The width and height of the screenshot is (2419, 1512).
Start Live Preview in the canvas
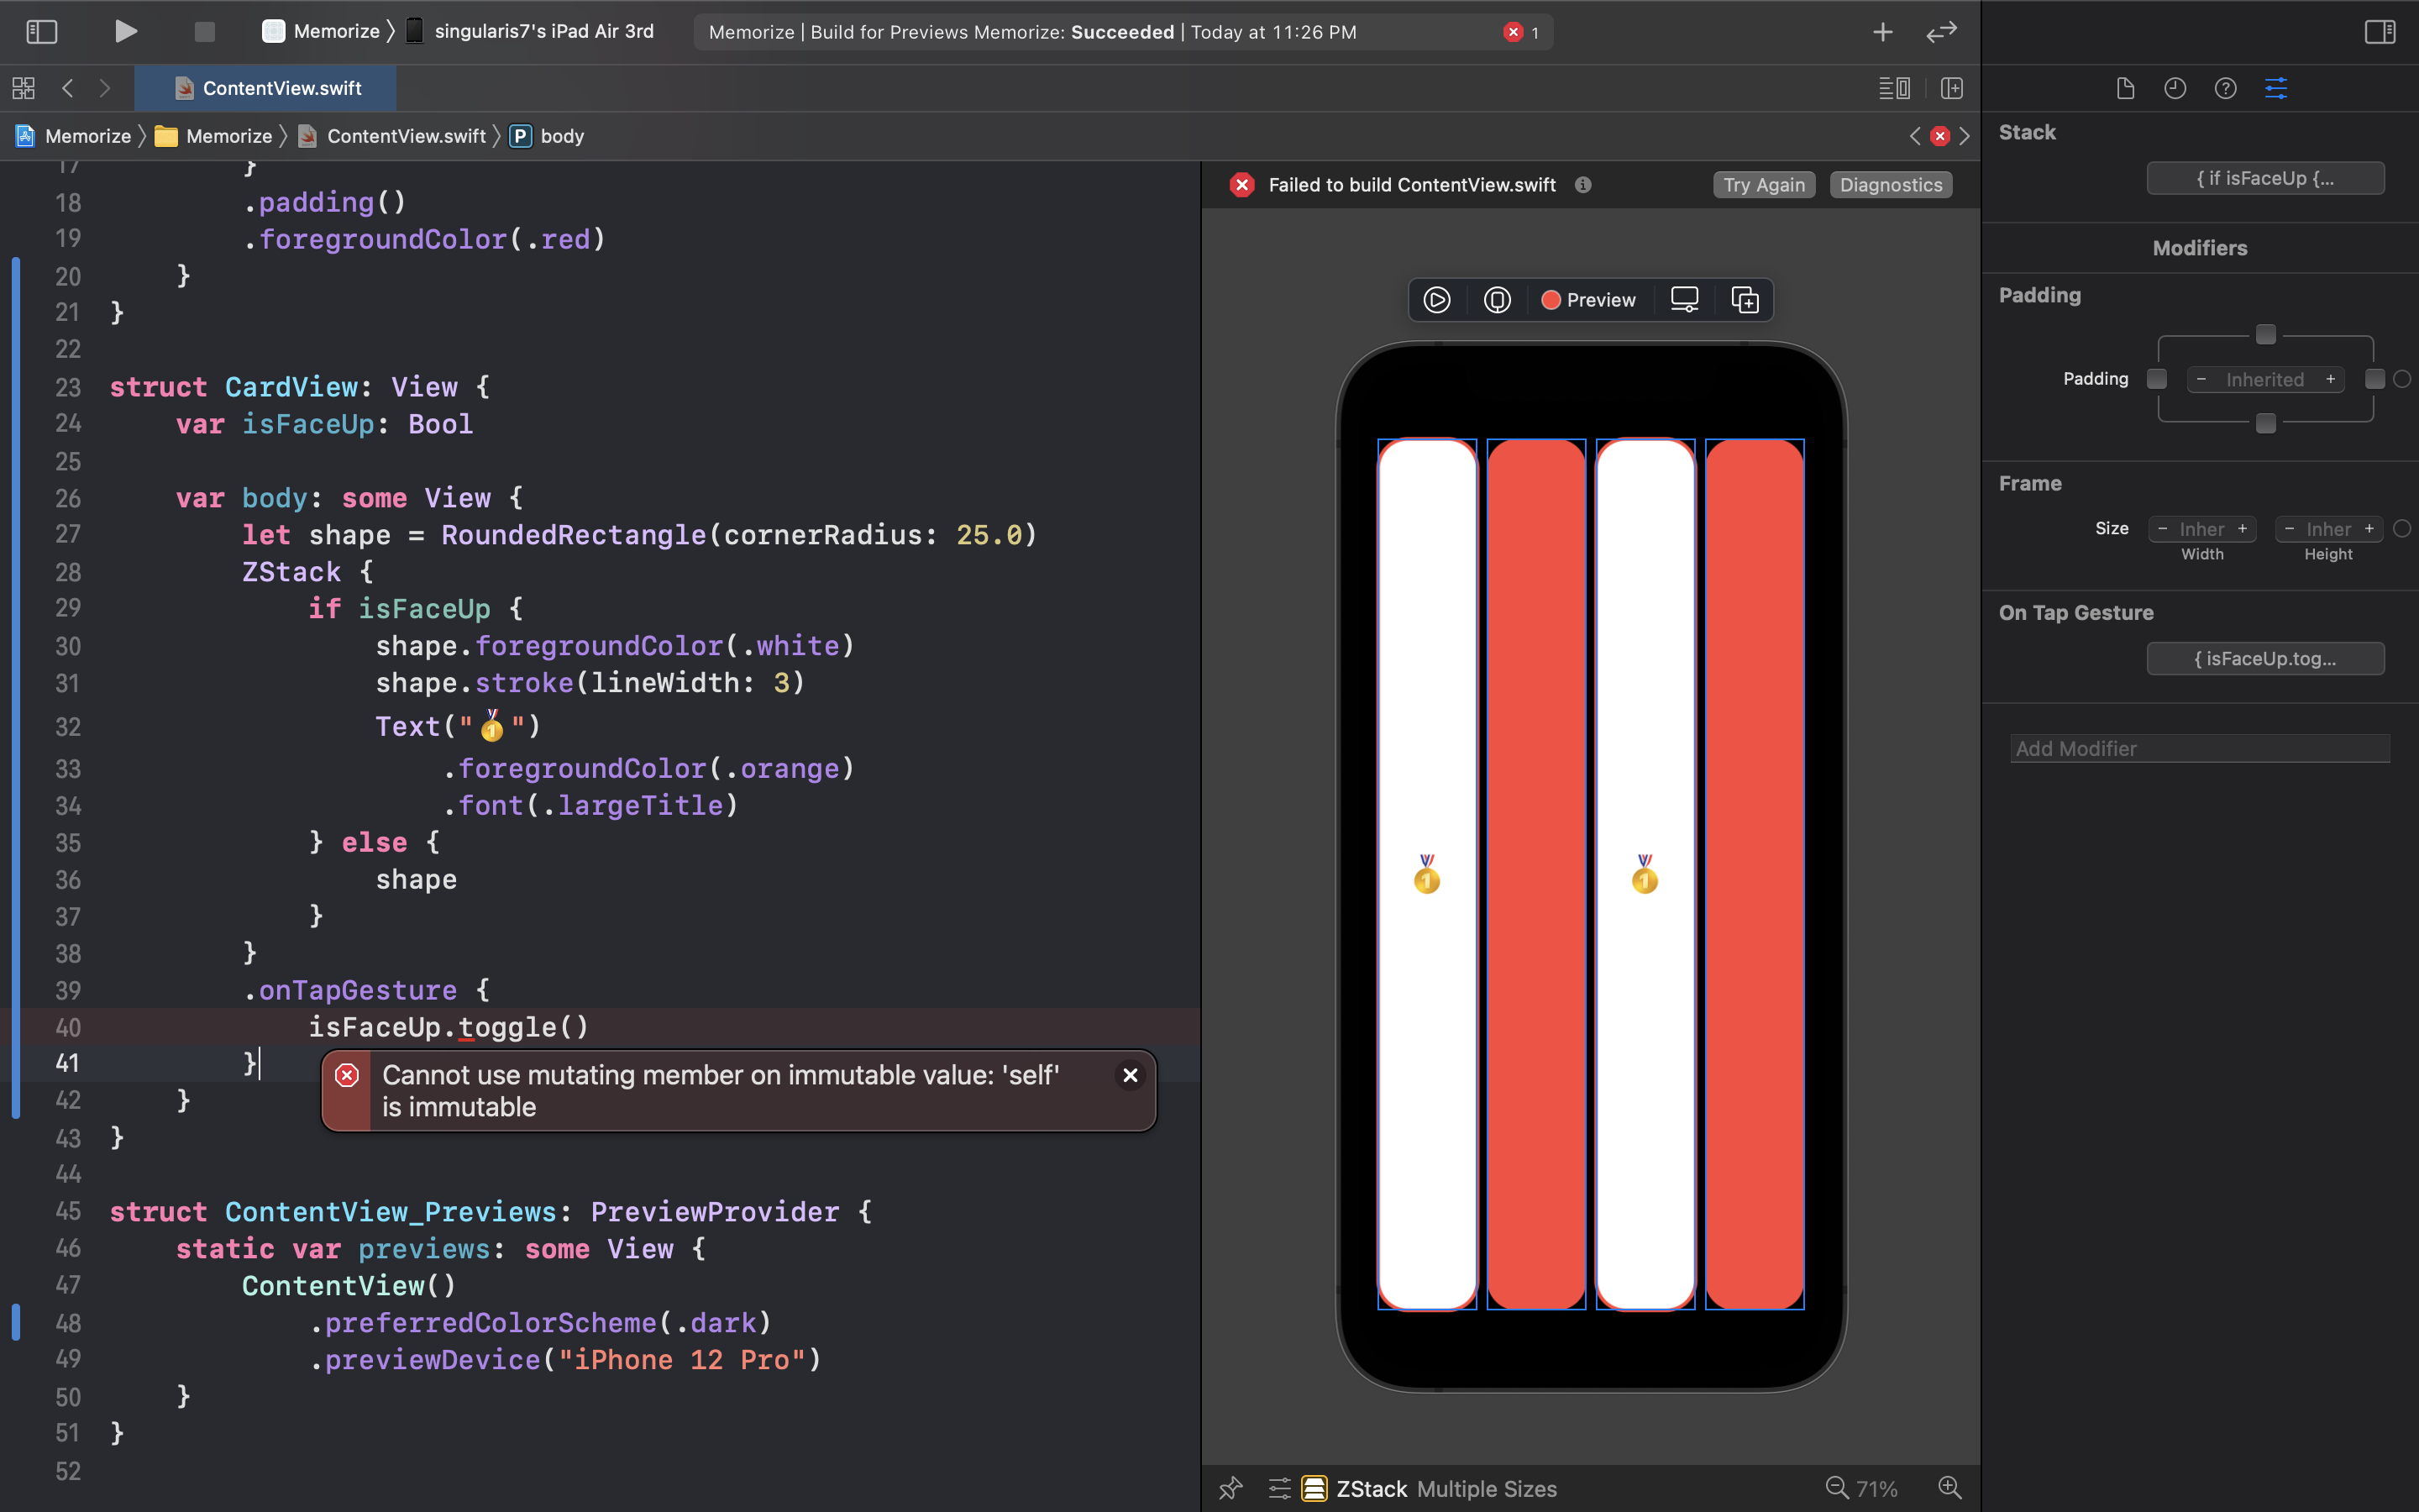(1436, 300)
